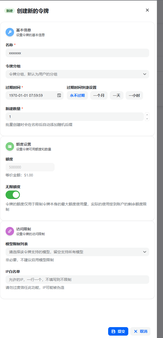
Task: Click the 额度 input showing 500000
Action: (30, 167)
